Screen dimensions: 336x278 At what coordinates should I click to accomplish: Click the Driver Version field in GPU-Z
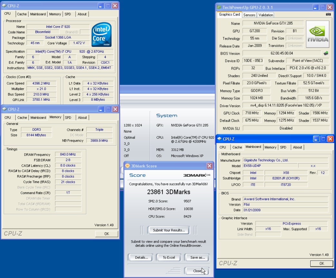coord(286,105)
